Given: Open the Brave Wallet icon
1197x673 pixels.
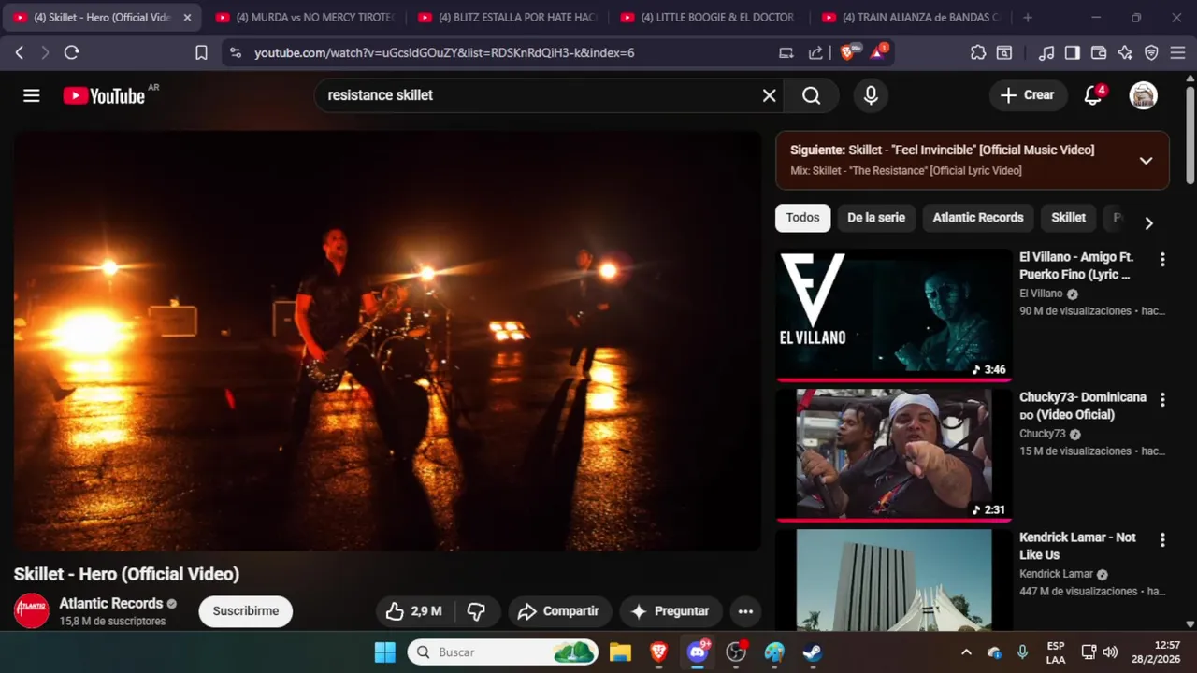Looking at the screenshot, I should tap(1099, 53).
